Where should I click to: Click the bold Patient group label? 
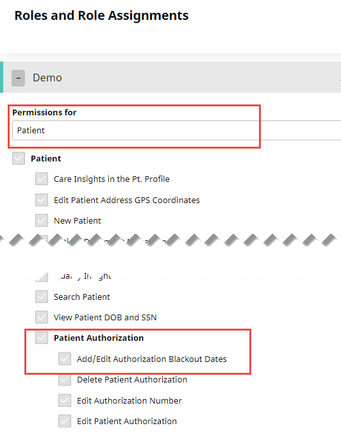[x=46, y=158]
